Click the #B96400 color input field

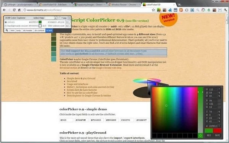(112, 120)
